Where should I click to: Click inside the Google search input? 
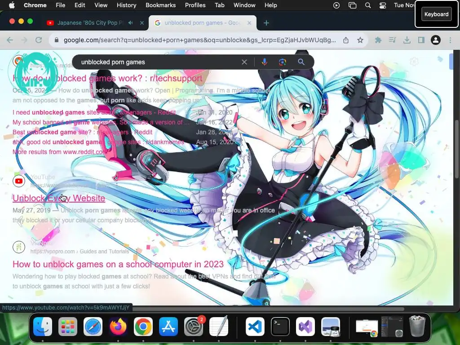(159, 62)
